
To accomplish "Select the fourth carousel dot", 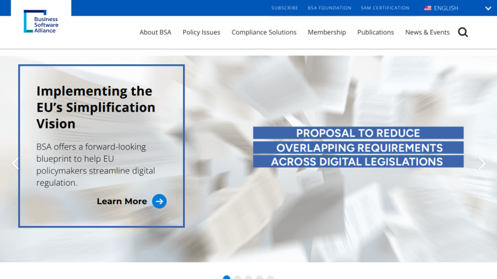I will pyautogui.click(x=259, y=277).
